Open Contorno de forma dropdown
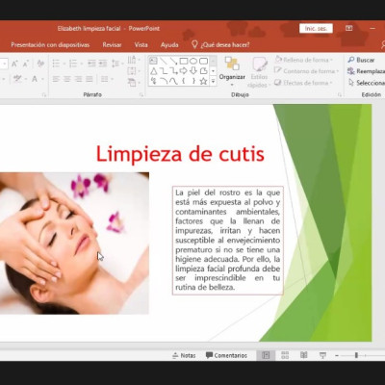 click(x=306, y=71)
